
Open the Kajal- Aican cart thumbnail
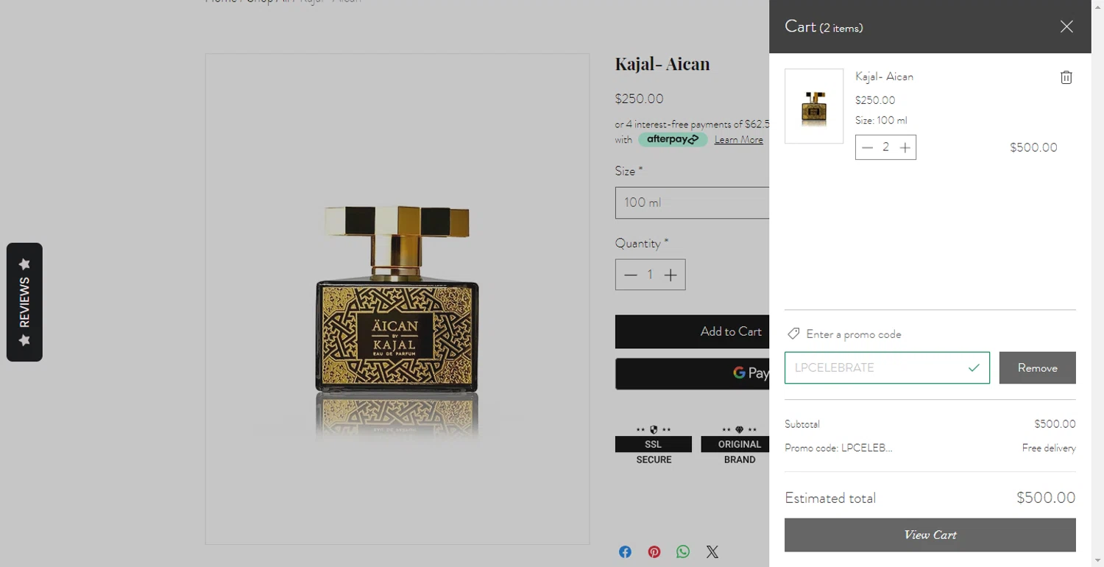coord(814,107)
